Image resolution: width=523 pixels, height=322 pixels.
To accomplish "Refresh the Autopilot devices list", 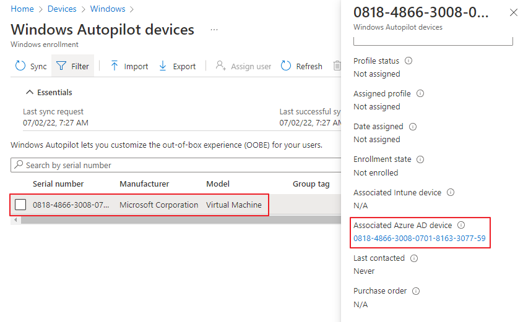I will pos(301,66).
